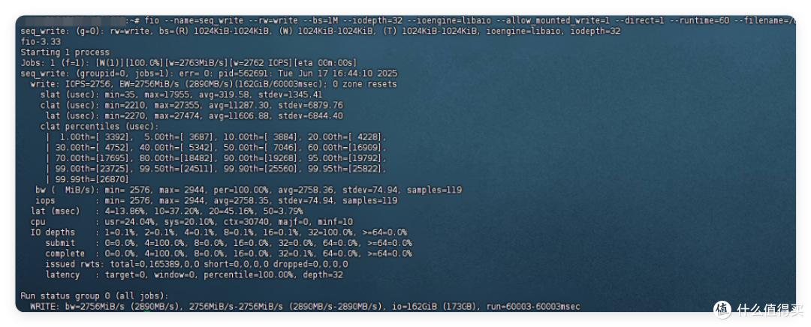This screenshot has height=327, width=811.
Task: Select 'Run status group 0 (all jobs):' line
Action: point(95,296)
